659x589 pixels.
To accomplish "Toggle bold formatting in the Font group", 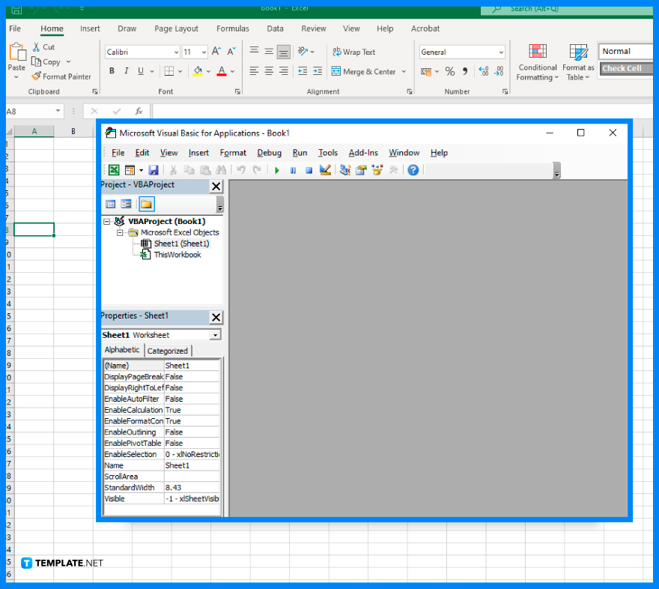I will pos(112,70).
